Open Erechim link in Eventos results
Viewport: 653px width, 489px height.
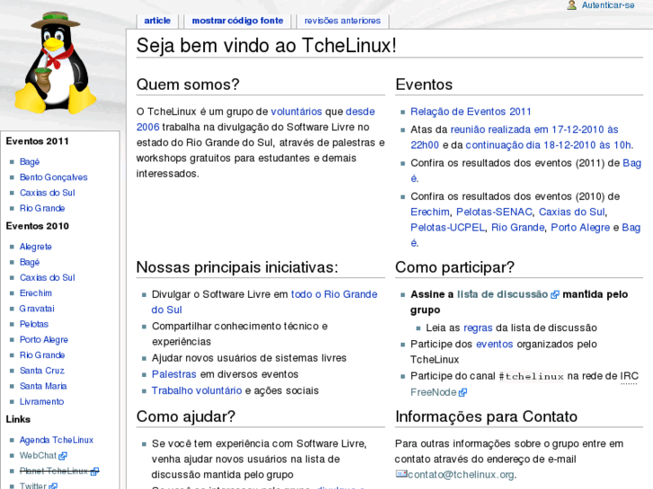(x=429, y=212)
